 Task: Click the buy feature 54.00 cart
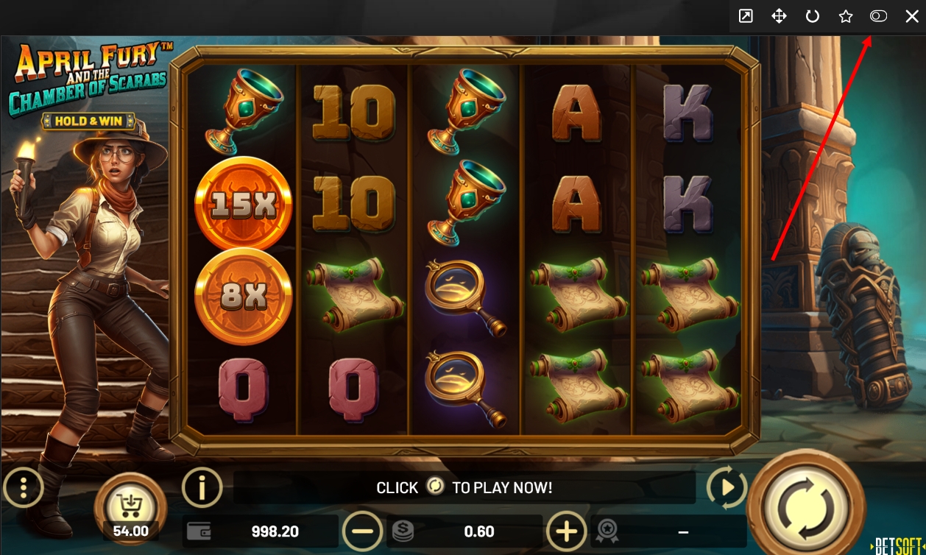(x=131, y=508)
